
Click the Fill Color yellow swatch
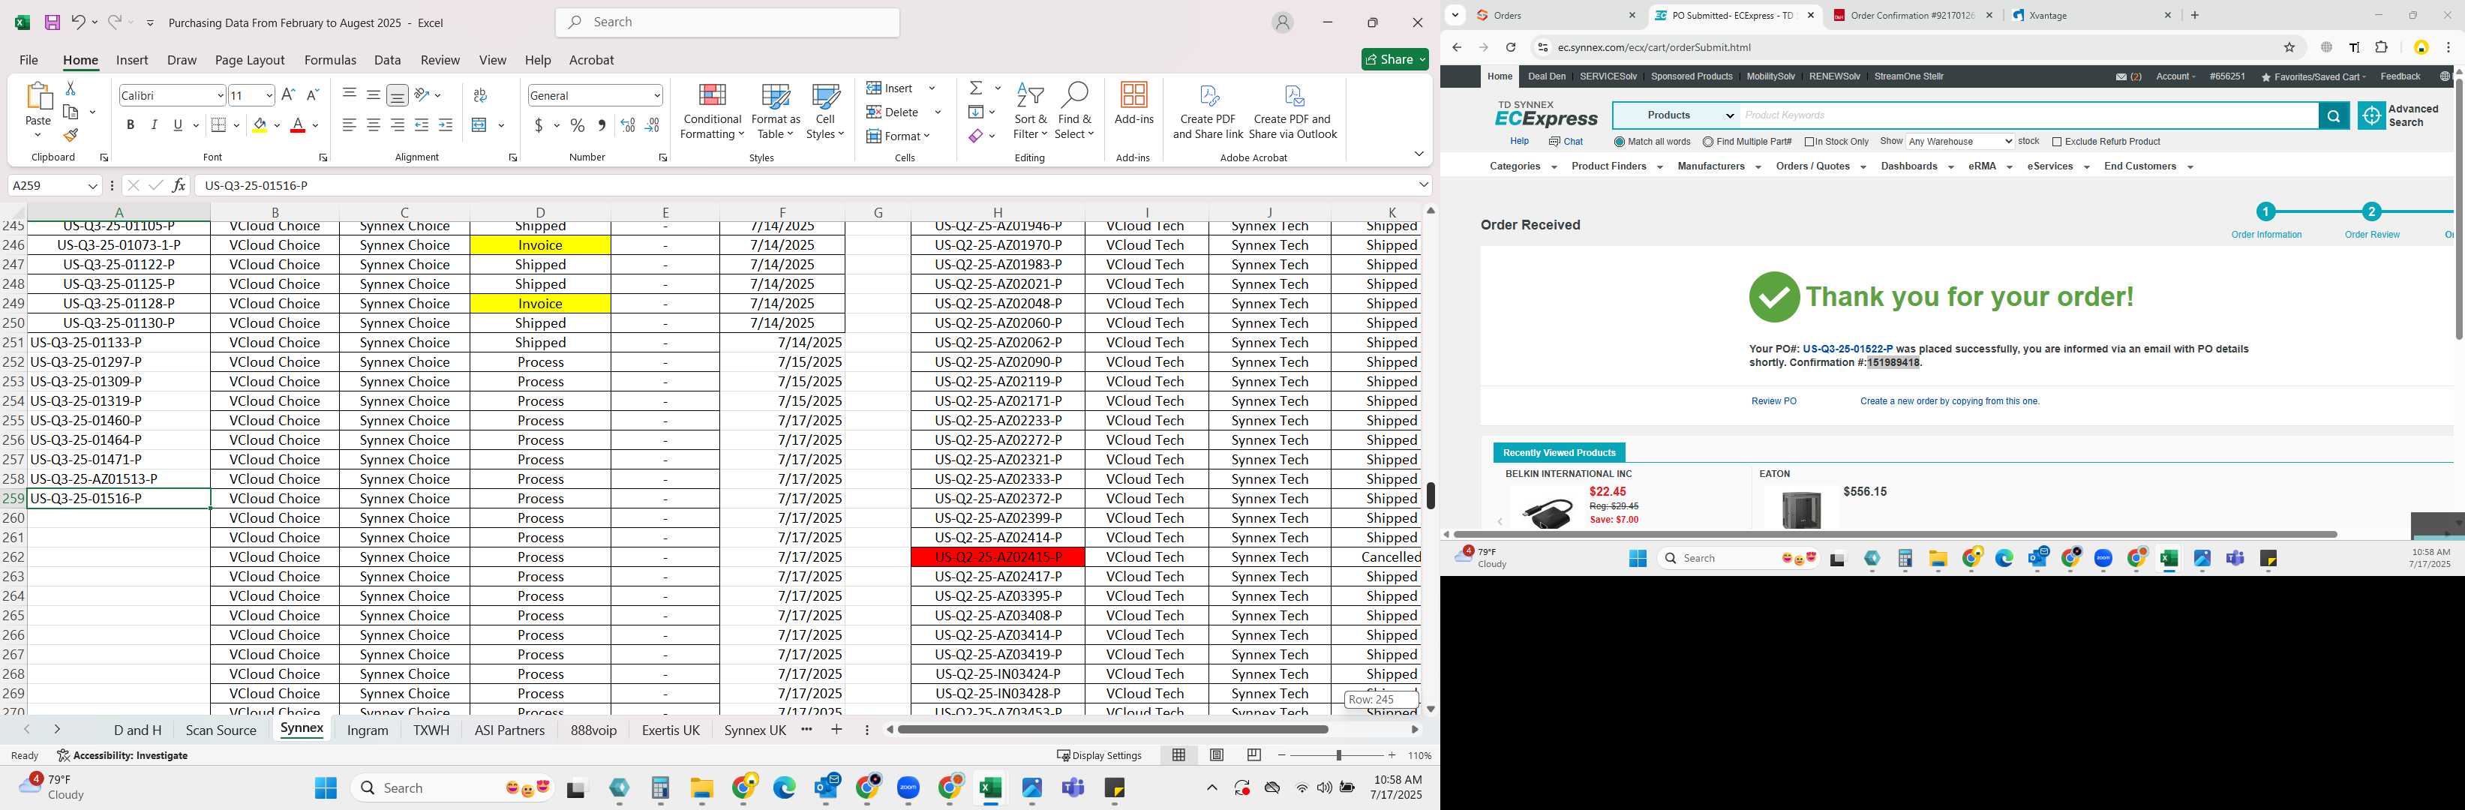pyautogui.click(x=260, y=125)
